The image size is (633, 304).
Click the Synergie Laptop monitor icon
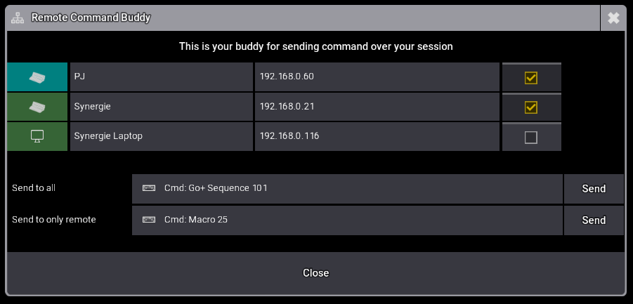point(37,136)
